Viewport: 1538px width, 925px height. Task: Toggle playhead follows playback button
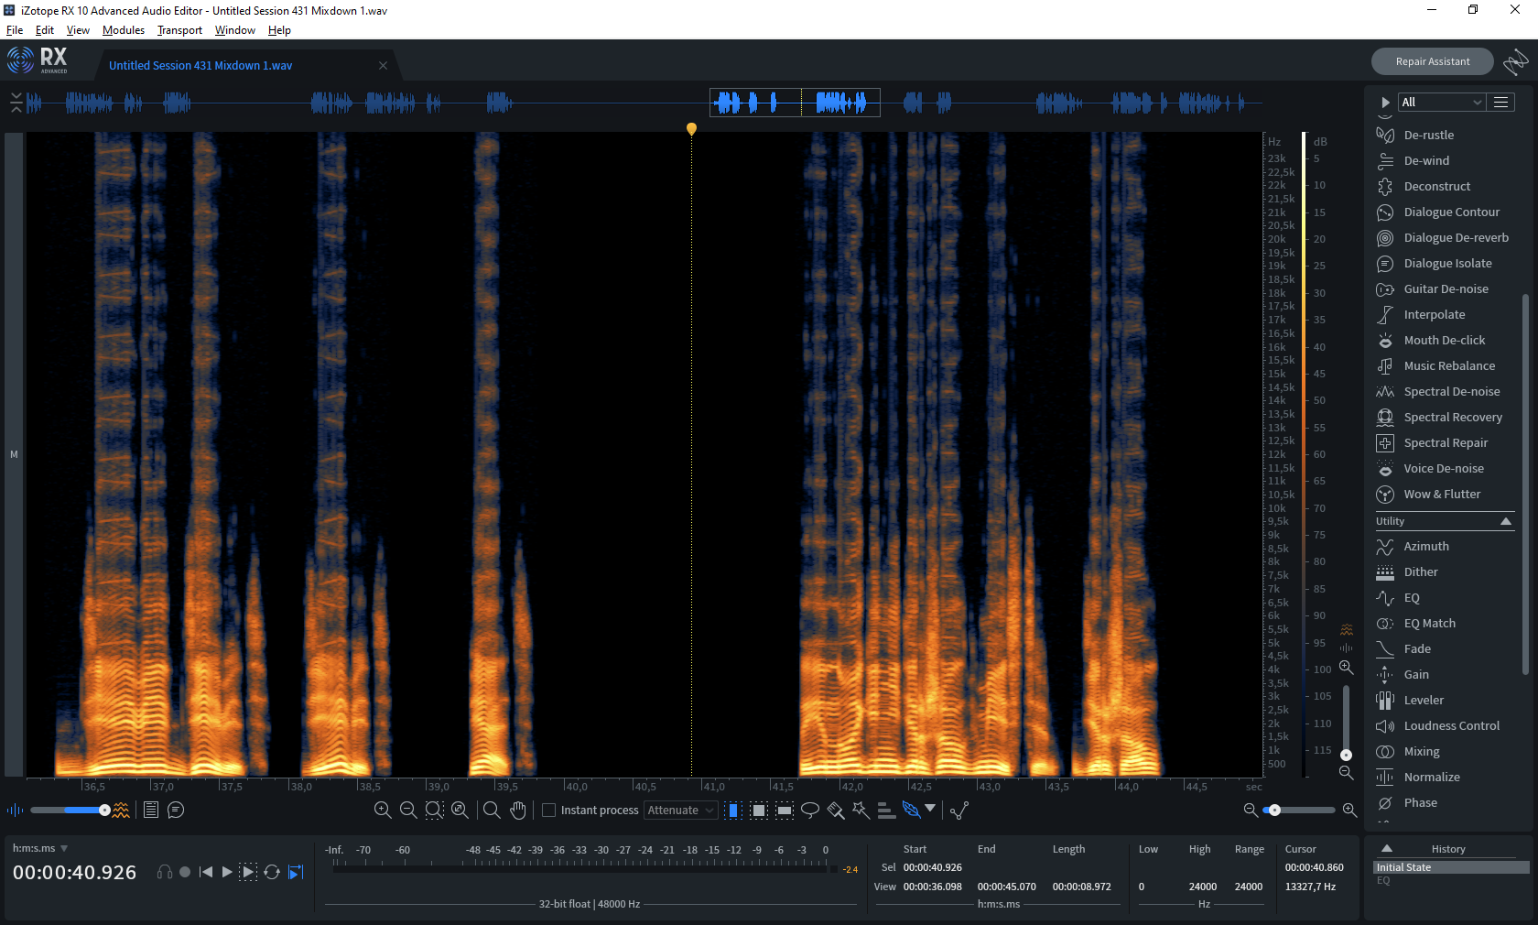pos(296,872)
